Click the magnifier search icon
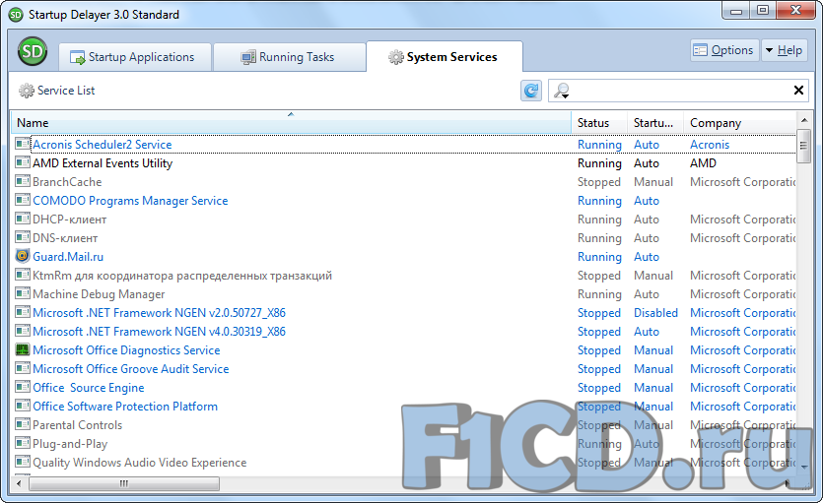 click(x=561, y=91)
